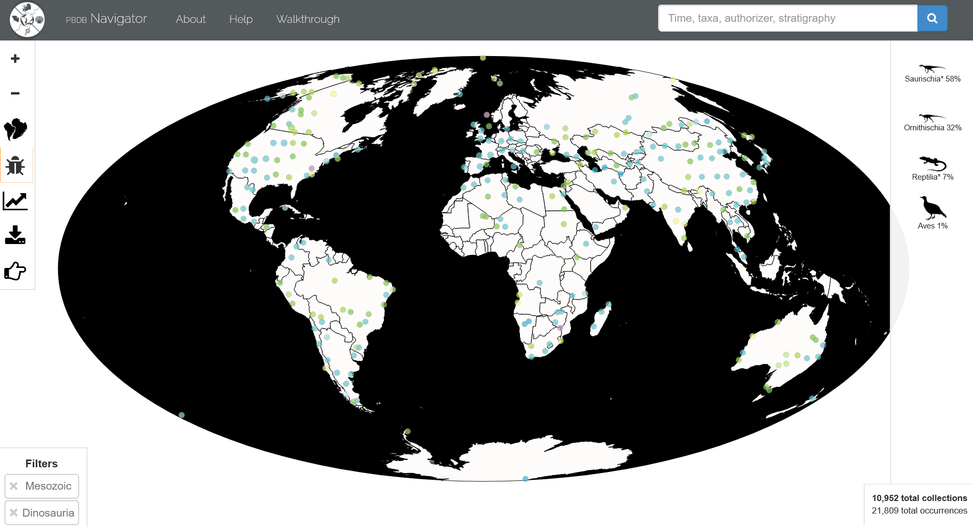Remove the Mesozoic filter
Viewport: 973px width, 527px height.
tap(14, 486)
